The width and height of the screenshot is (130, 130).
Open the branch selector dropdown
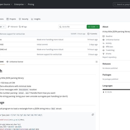(x=3, y=27)
